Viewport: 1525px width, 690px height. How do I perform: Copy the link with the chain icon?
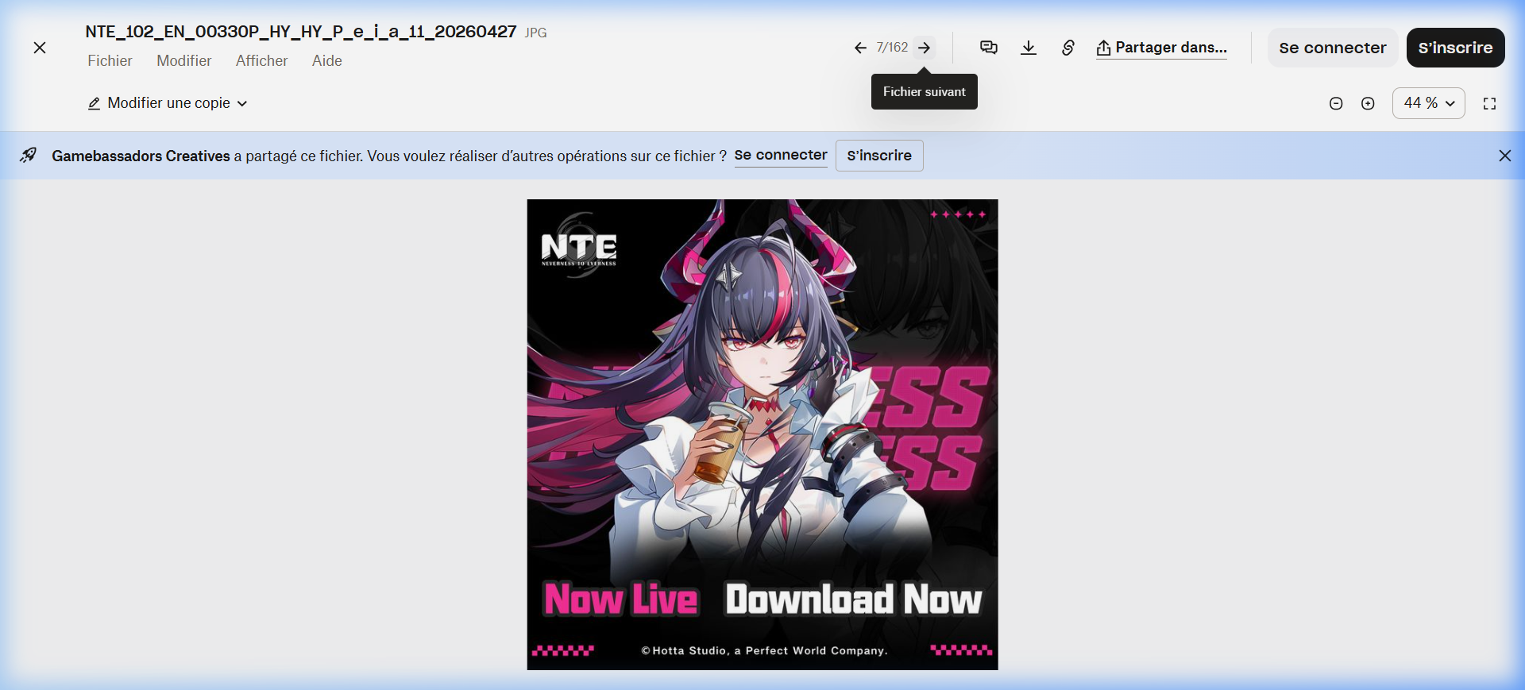pos(1068,48)
